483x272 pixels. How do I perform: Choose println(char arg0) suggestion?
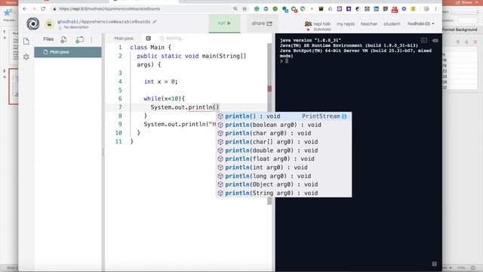284,133
